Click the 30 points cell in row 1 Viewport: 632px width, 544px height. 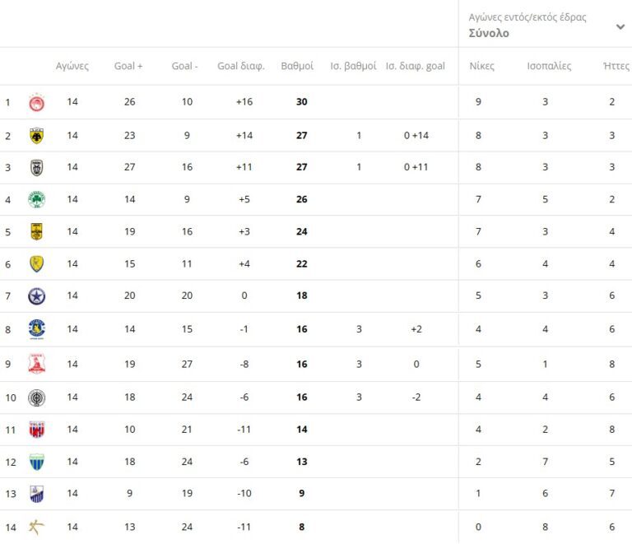click(x=301, y=102)
